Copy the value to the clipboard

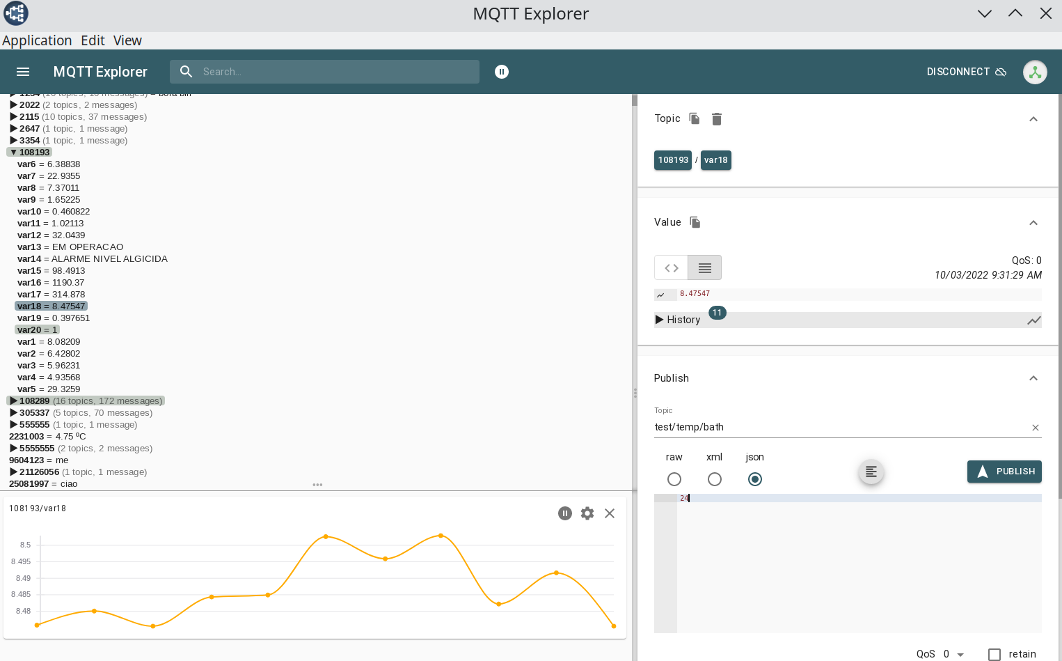coord(695,222)
